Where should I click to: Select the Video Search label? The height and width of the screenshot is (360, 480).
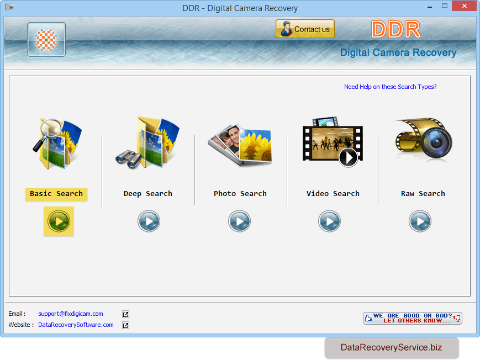[x=333, y=194]
